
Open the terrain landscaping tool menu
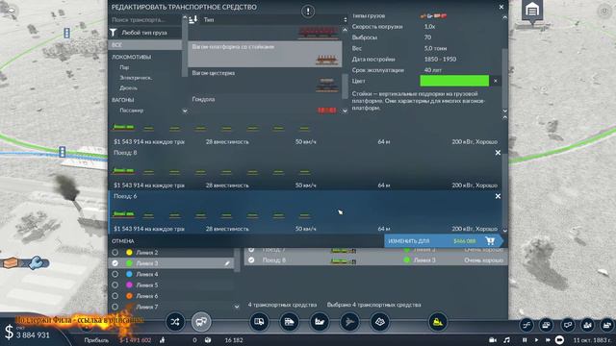[x=380, y=322]
